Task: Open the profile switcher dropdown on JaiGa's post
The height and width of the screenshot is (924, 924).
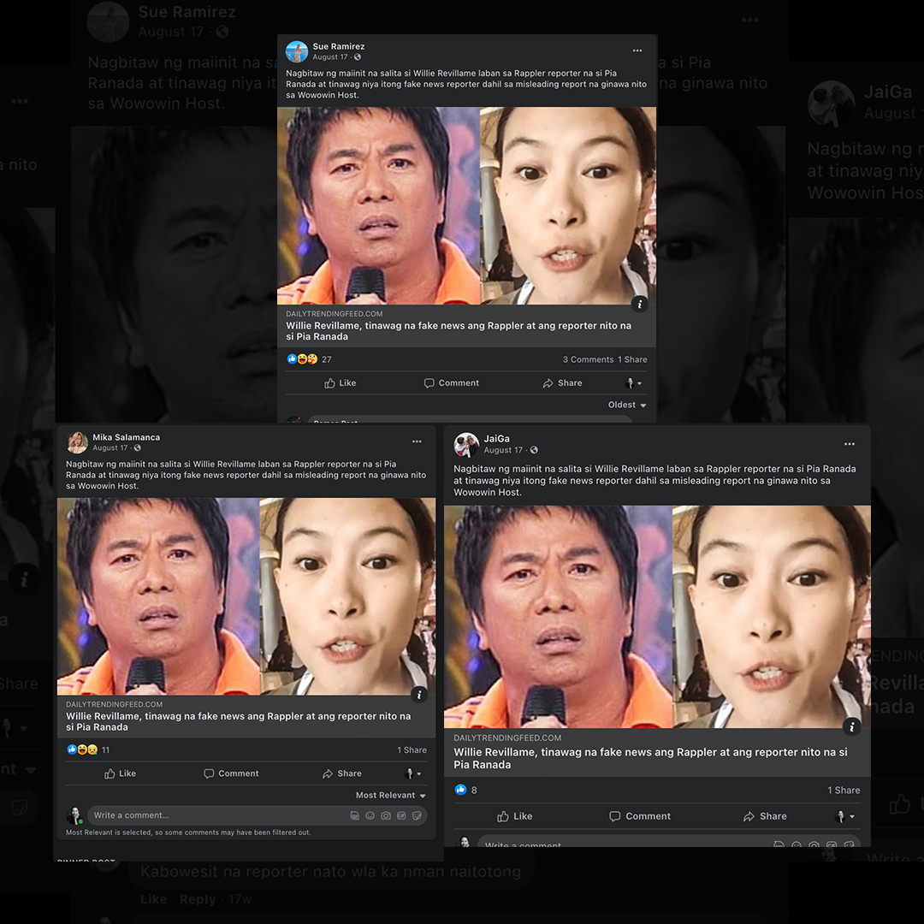Action: point(844,816)
